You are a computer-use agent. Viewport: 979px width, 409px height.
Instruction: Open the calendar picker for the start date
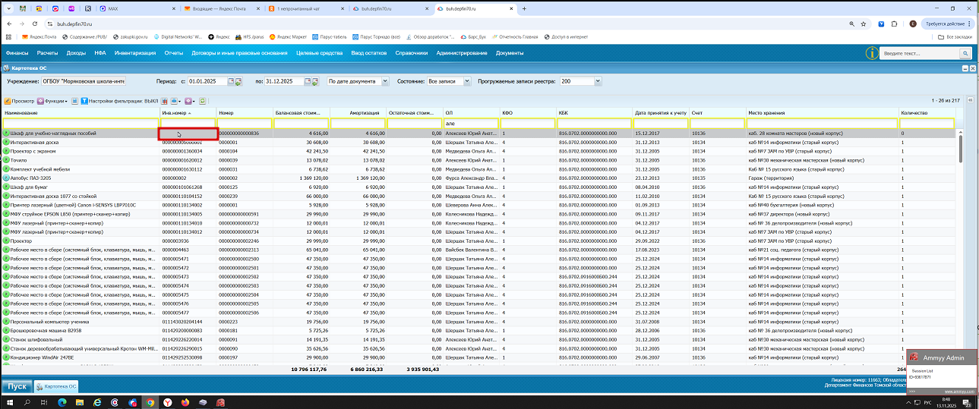pyautogui.click(x=229, y=81)
